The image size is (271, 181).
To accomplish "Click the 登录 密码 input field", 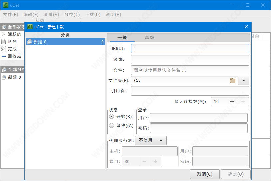I will 199,128.
